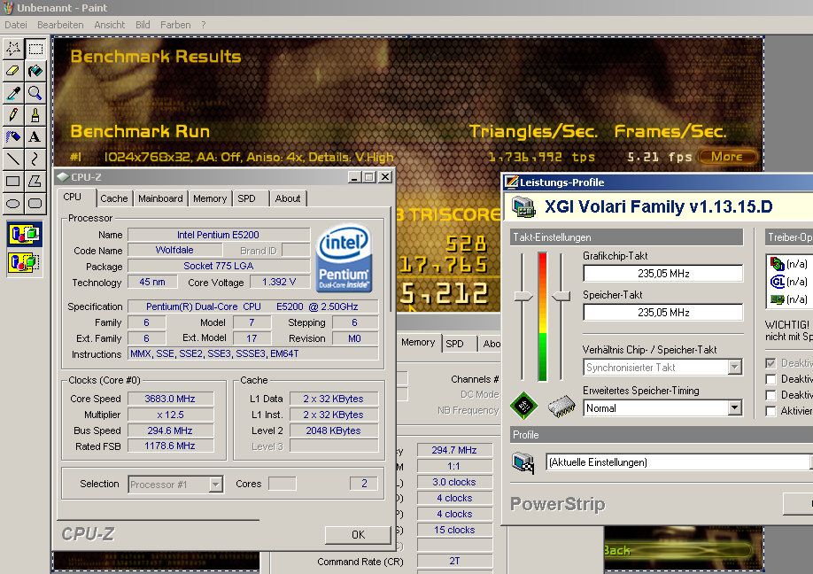Pick the Line tool in Paint
Viewport: 813px width, 574px height.
13,159
